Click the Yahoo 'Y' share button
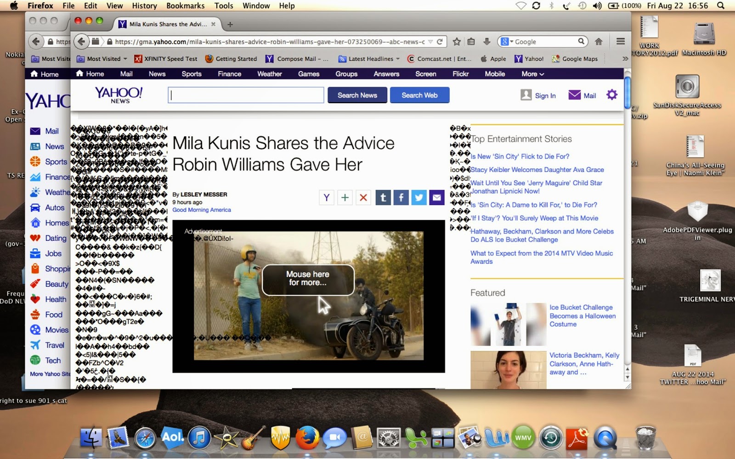 (327, 198)
